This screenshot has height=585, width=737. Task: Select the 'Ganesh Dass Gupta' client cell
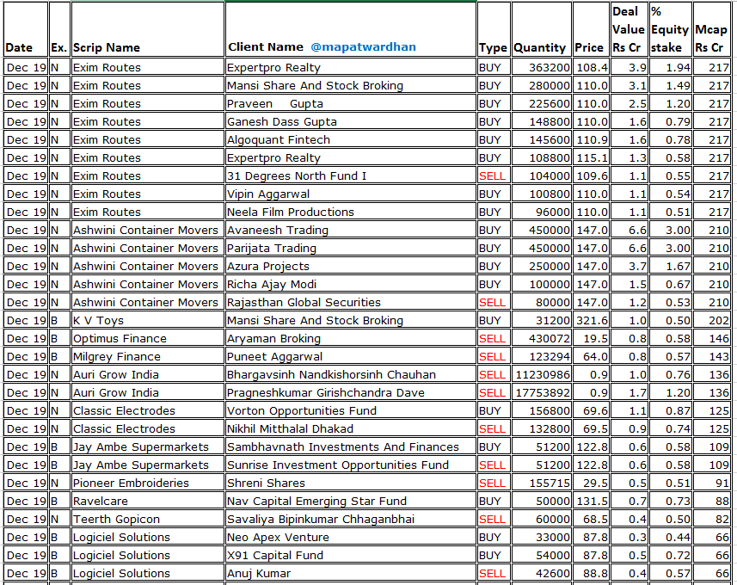point(351,122)
